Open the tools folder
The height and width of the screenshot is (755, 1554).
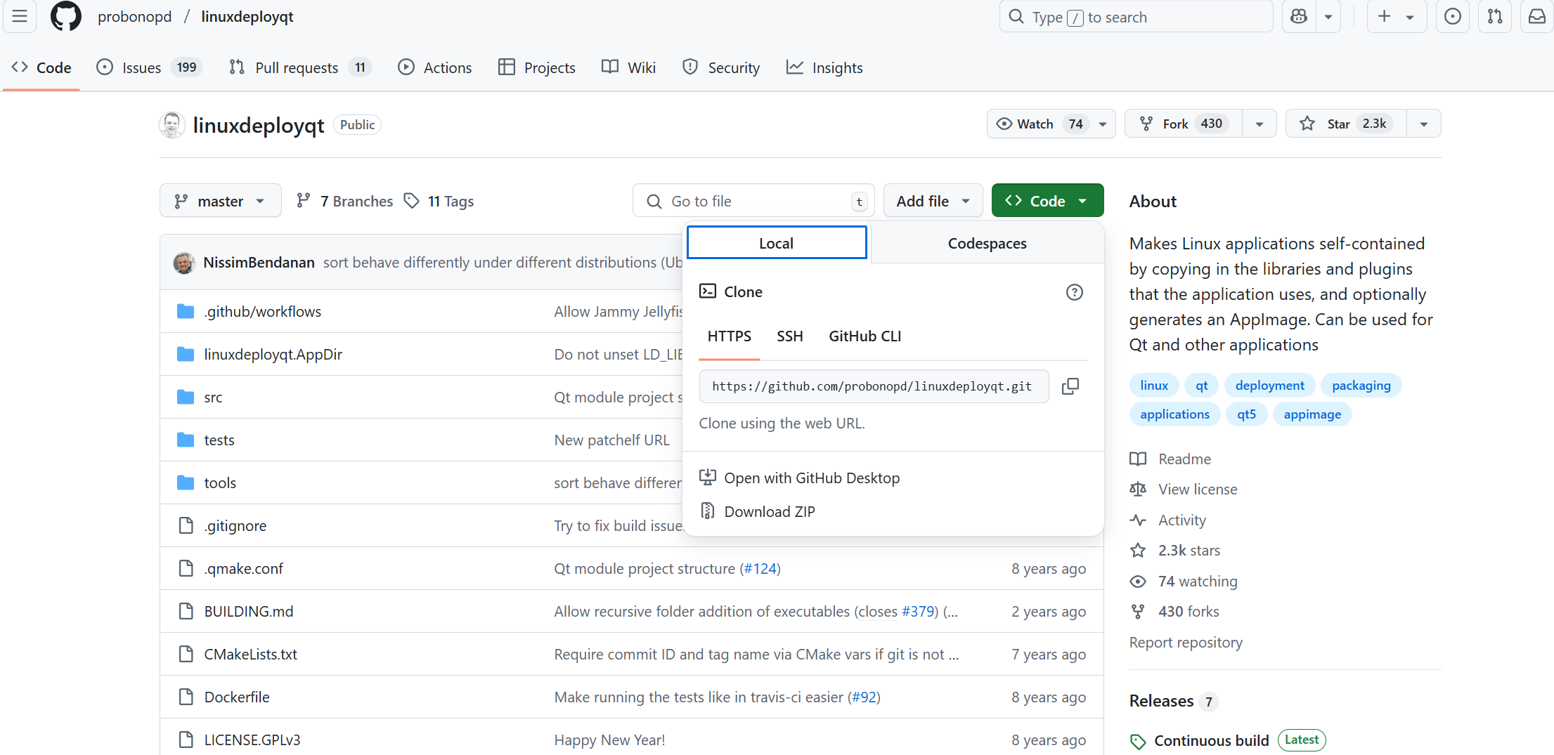click(220, 482)
